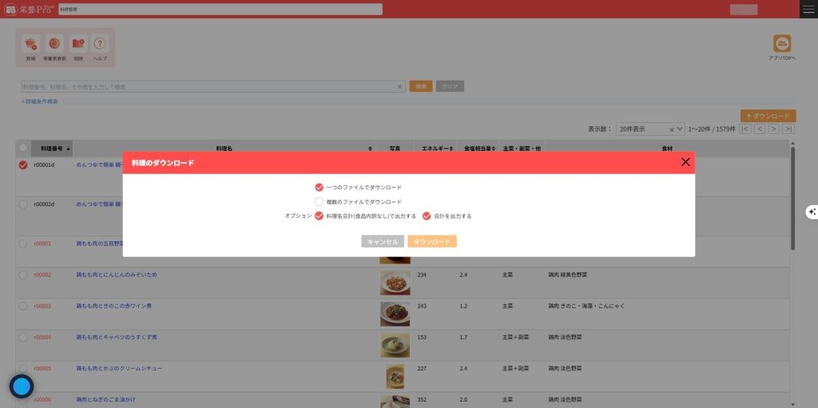Select 複数のファイルでダウンロード option
The image size is (818, 408).
(320, 202)
